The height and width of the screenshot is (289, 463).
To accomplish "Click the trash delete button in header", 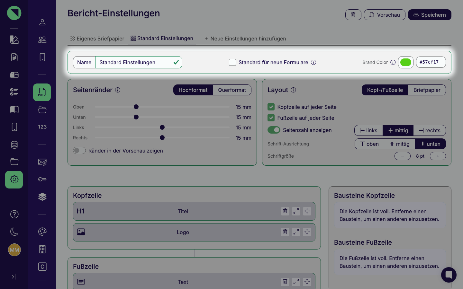I will pos(353,15).
